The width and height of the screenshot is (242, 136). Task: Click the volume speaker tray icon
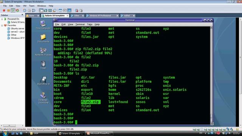230,133
